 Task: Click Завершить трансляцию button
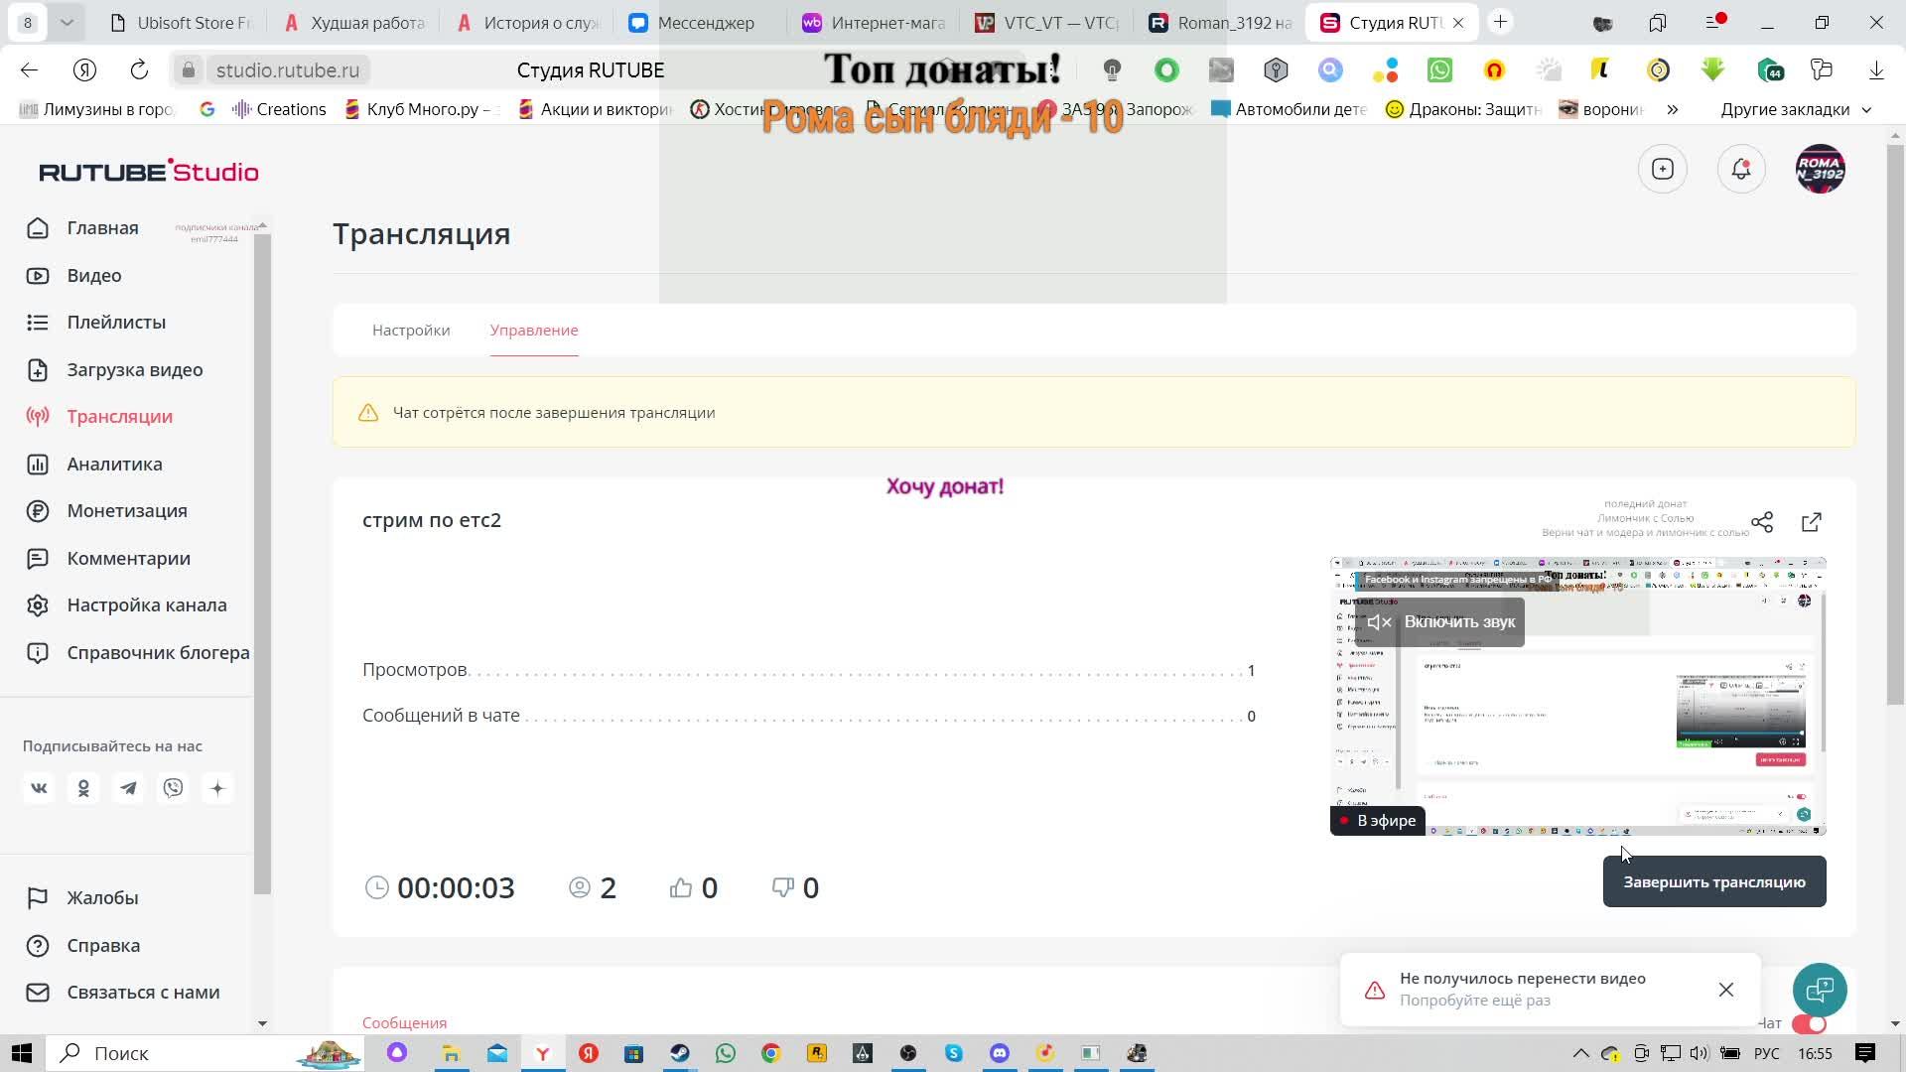1713,881
